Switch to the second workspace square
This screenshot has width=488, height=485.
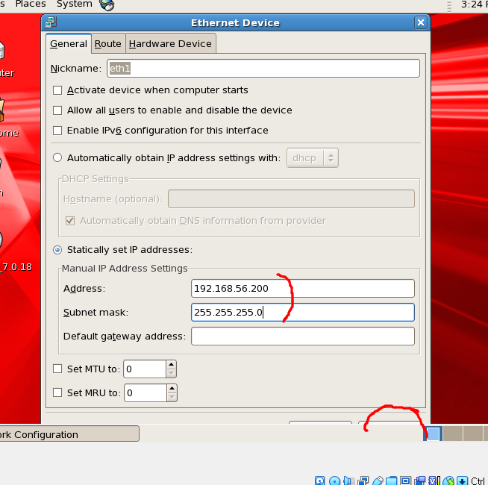pos(452,434)
